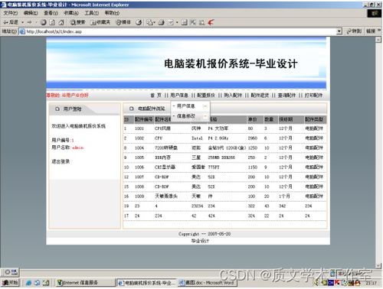Click the Print toolbar icon
Screen dimensions: 383x289
pos(161,22)
